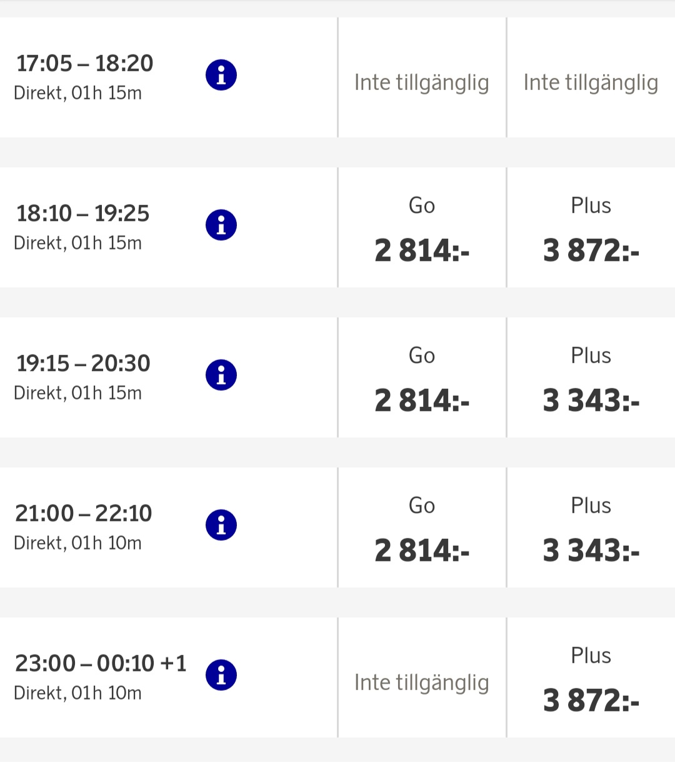675x762 pixels.
Task: View info for the 21:00 – 22:10 flight
Action: (221, 526)
